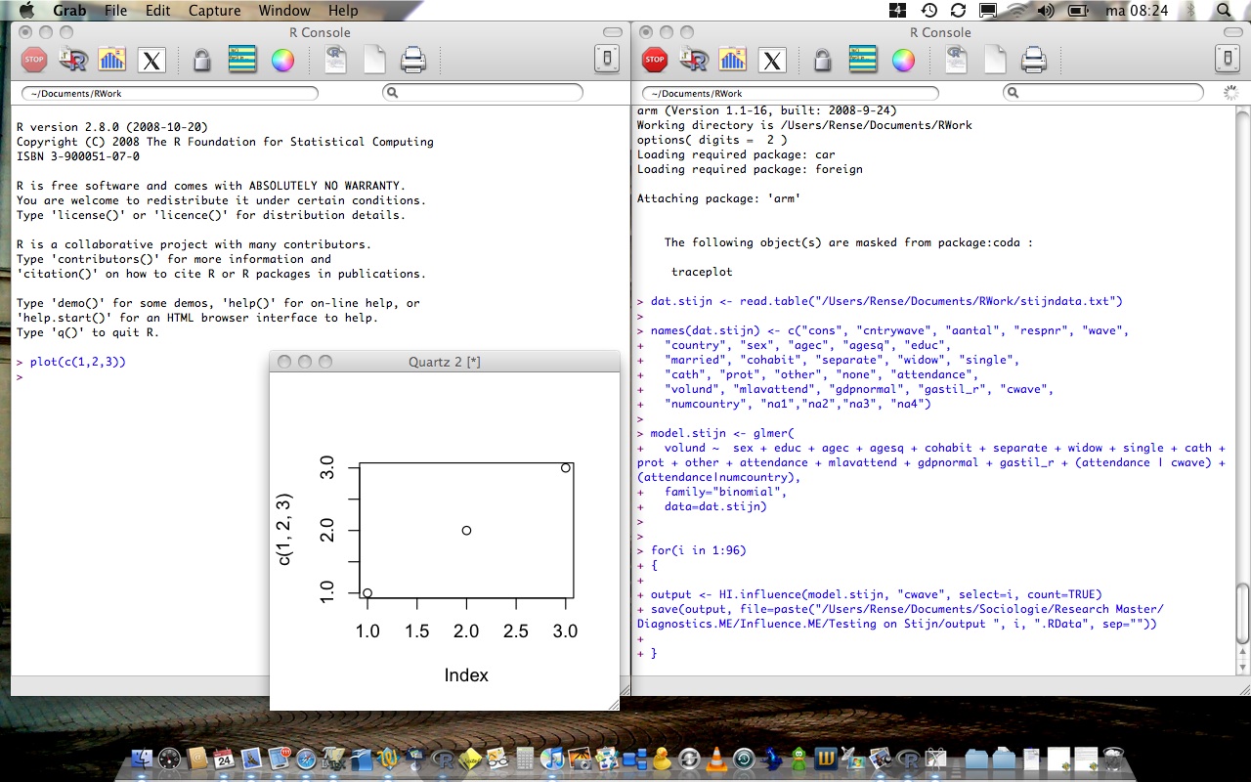This screenshot has width=1251, height=782.
Task: Open the volume menu in menu bar
Action: point(1046,11)
